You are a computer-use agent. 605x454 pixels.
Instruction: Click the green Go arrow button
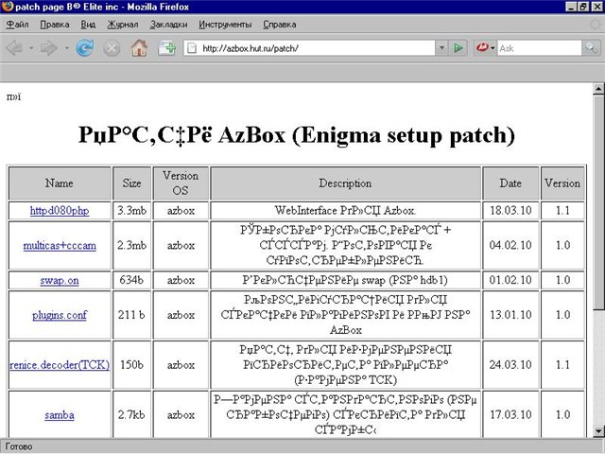pos(458,48)
